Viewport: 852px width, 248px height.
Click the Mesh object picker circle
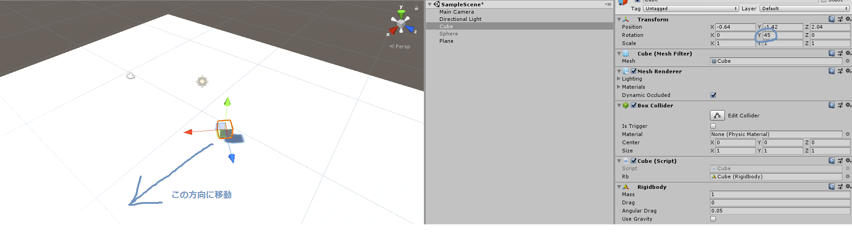click(847, 61)
